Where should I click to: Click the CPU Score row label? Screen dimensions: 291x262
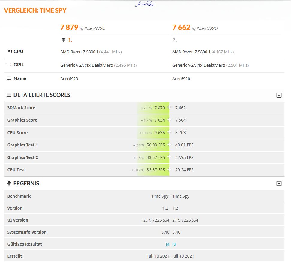click(17, 133)
